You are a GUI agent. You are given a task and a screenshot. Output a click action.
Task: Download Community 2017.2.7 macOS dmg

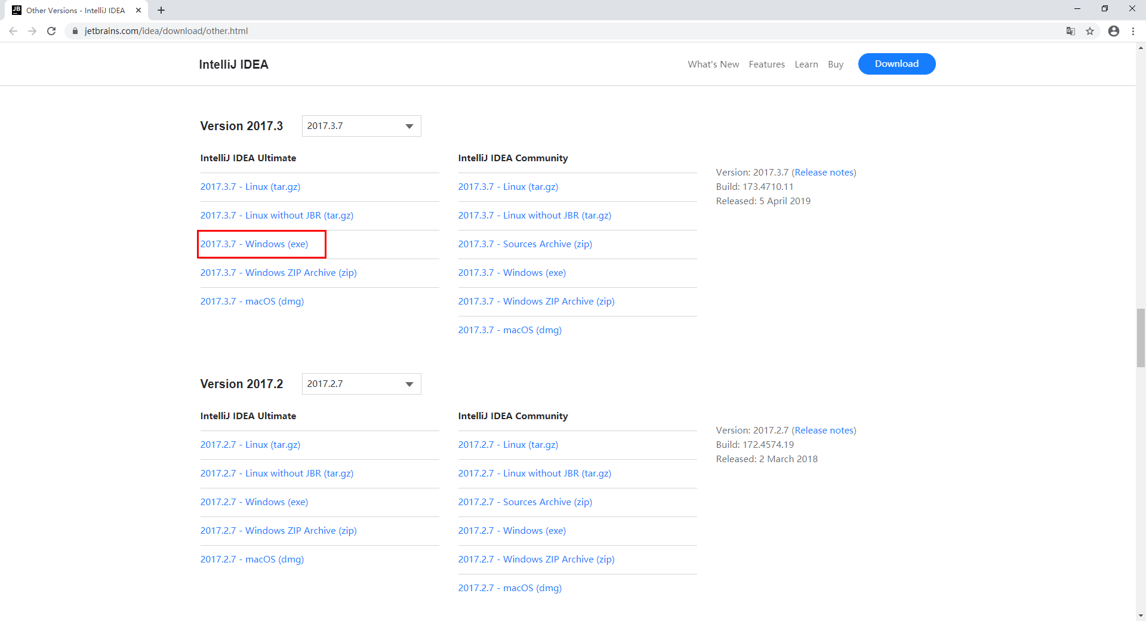pos(510,588)
